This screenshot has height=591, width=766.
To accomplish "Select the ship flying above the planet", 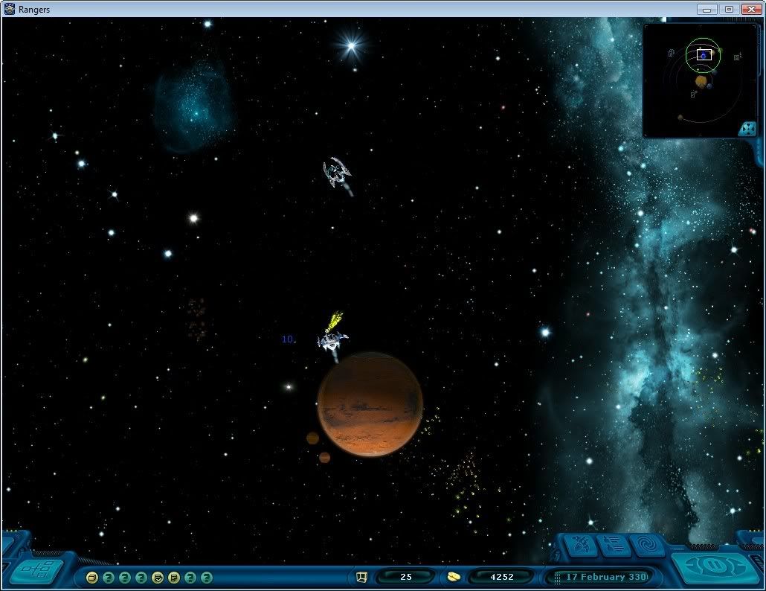I will click(337, 173).
